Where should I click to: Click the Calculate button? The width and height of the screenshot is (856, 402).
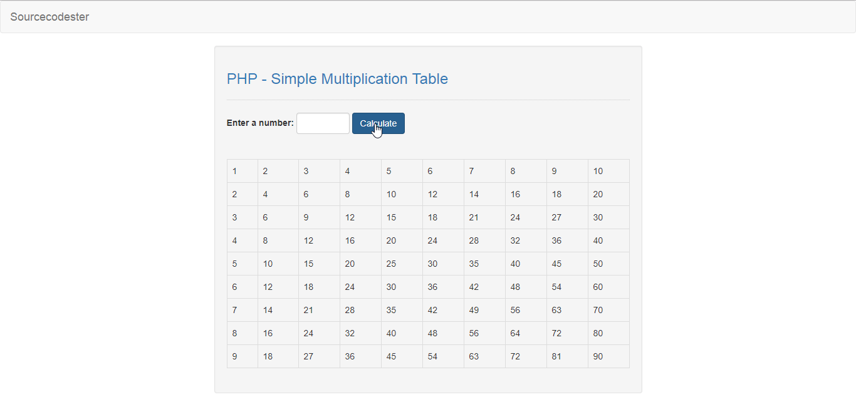pos(378,123)
